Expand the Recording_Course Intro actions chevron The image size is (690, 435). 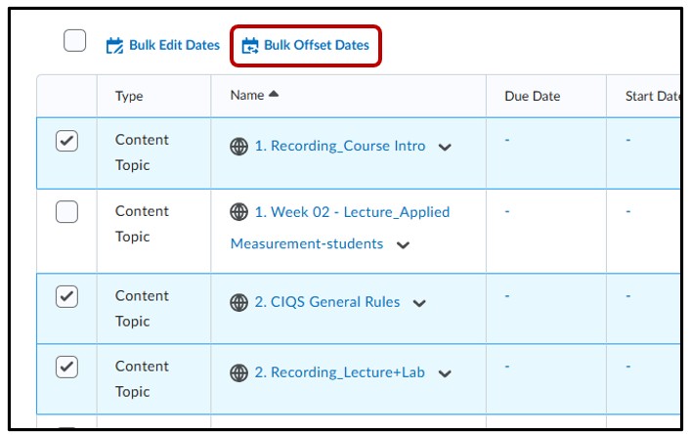pos(445,148)
